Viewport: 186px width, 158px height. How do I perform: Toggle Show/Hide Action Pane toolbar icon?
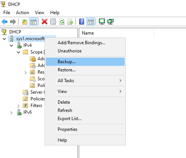[x=91, y=22]
